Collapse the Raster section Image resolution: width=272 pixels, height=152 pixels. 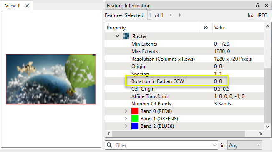pyautogui.click(x=118, y=36)
